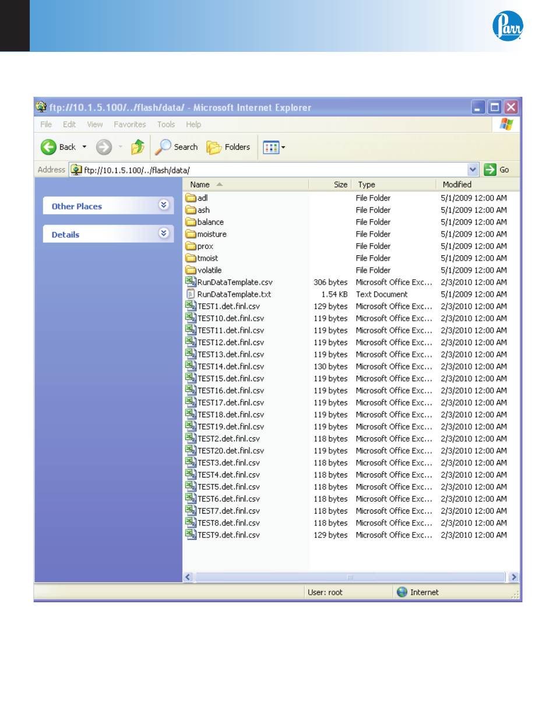Select the volatile folder icon

[x=191, y=270]
